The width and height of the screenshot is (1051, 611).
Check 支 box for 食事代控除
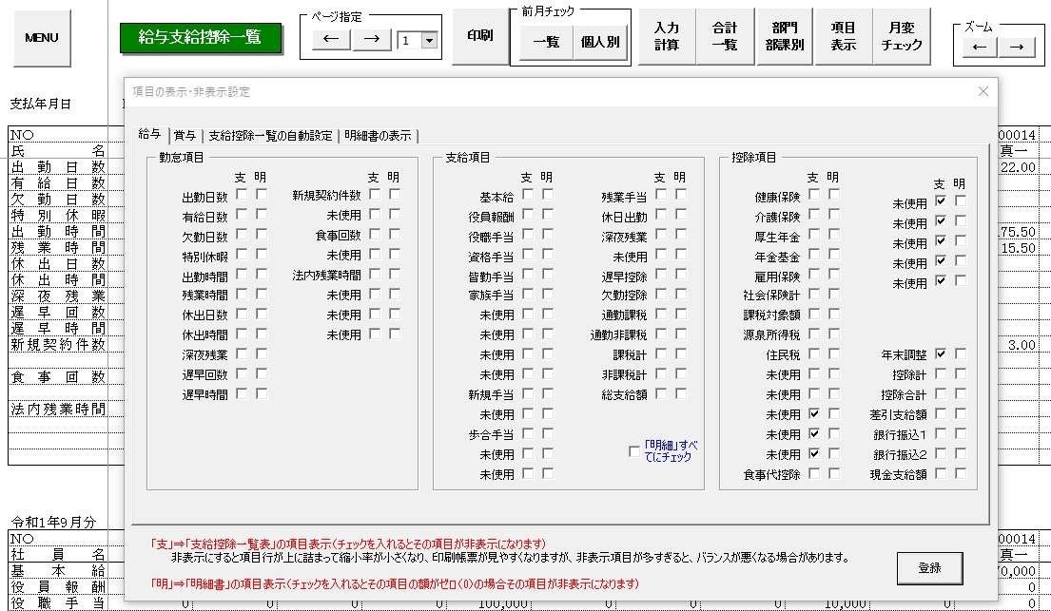pos(814,473)
